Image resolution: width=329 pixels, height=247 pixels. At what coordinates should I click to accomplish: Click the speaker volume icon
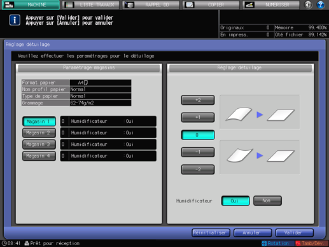(308, 4)
